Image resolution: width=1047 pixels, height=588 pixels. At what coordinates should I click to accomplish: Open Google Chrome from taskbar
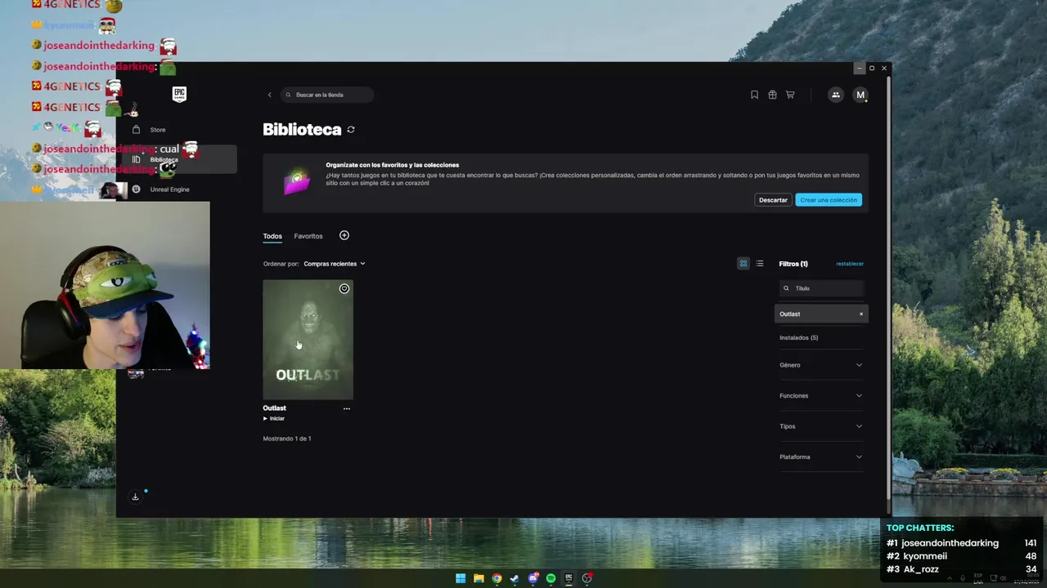click(x=497, y=578)
